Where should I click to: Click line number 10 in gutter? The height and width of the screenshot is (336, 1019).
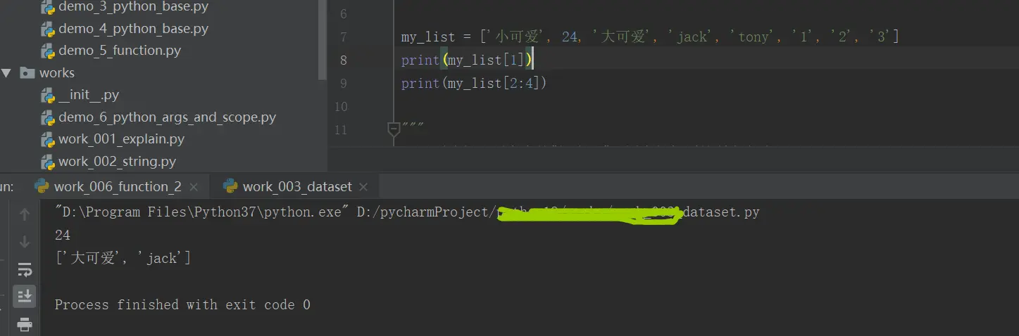(x=340, y=106)
